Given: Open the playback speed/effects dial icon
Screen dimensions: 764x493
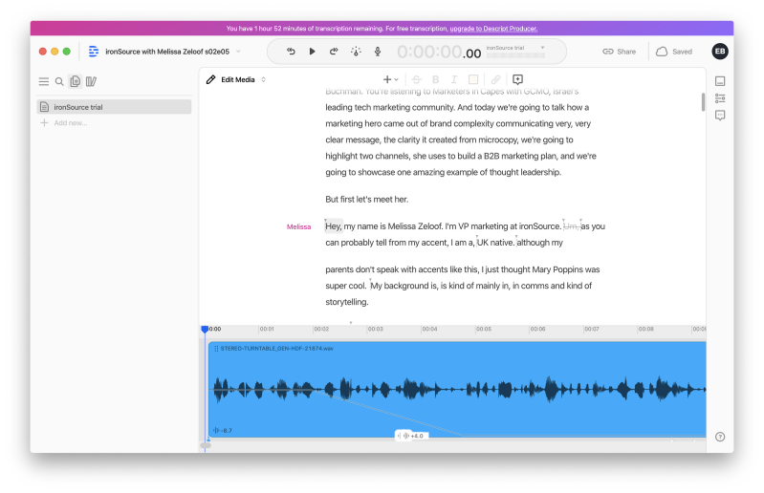Looking at the screenshot, I should pos(356,51).
